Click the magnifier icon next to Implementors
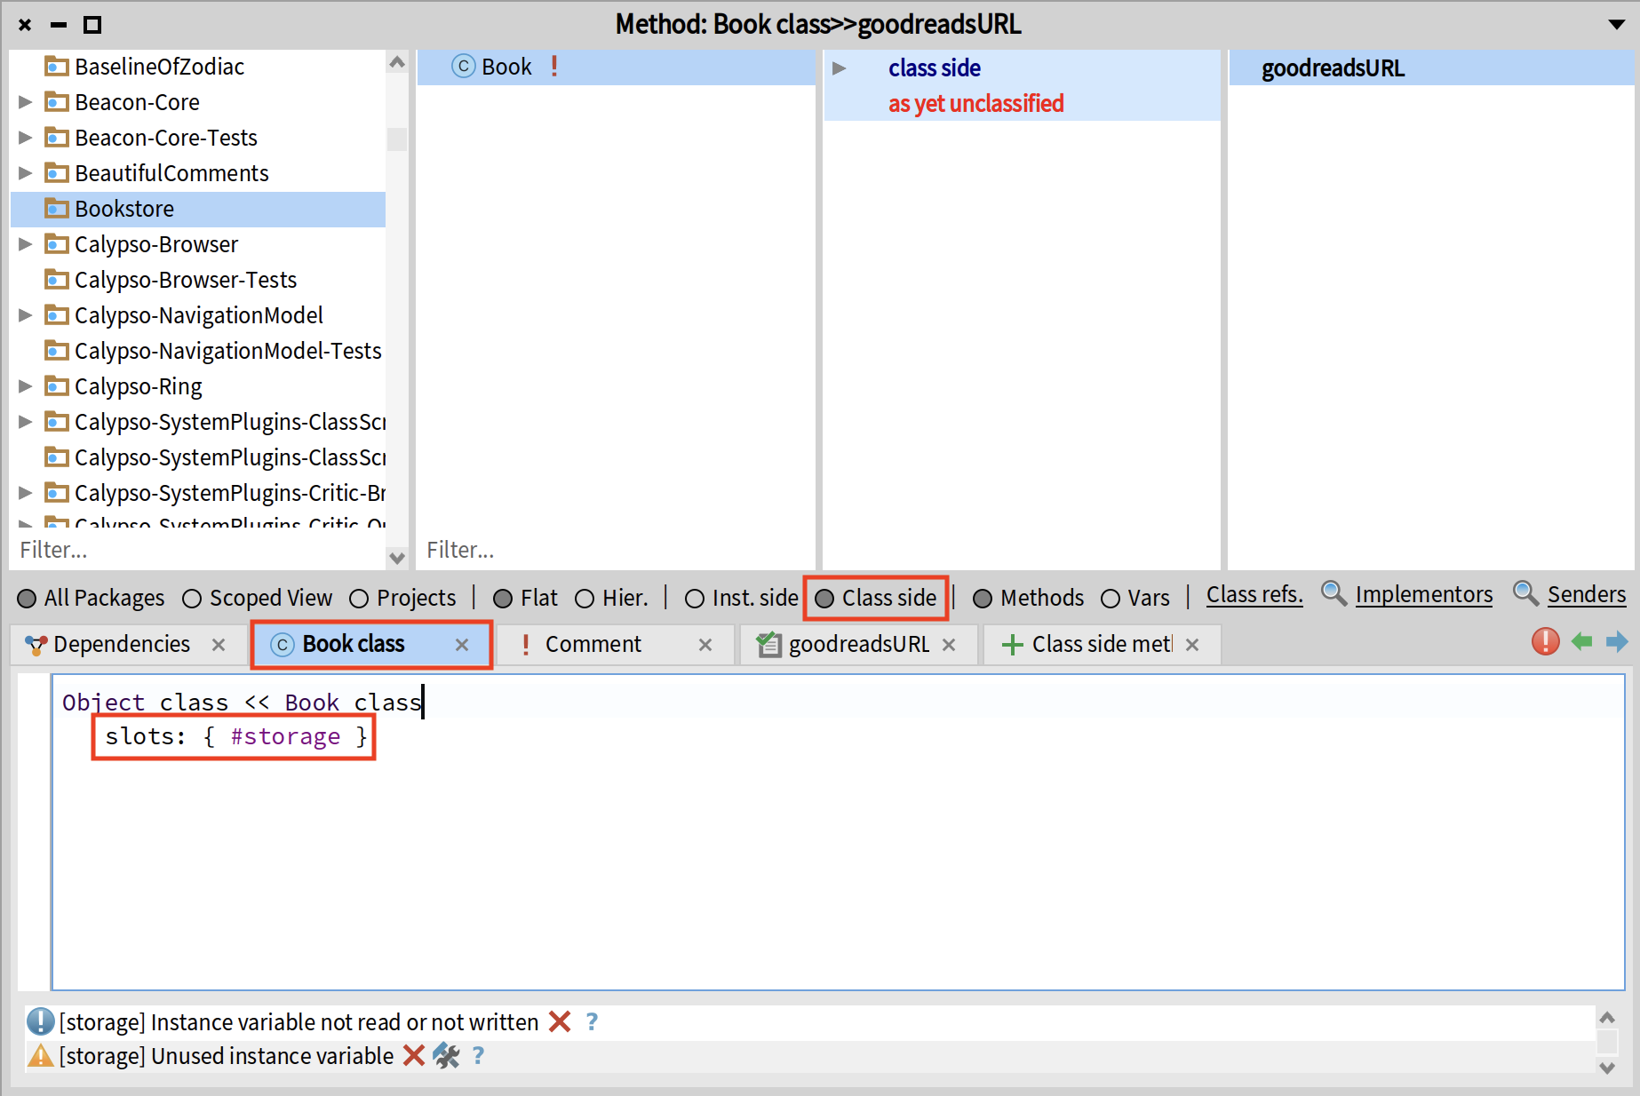The width and height of the screenshot is (1640, 1096). click(x=1333, y=592)
